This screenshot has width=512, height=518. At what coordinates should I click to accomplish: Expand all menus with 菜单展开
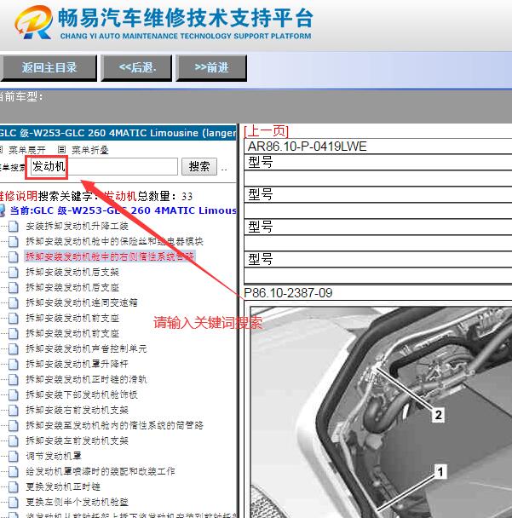[x=27, y=150]
